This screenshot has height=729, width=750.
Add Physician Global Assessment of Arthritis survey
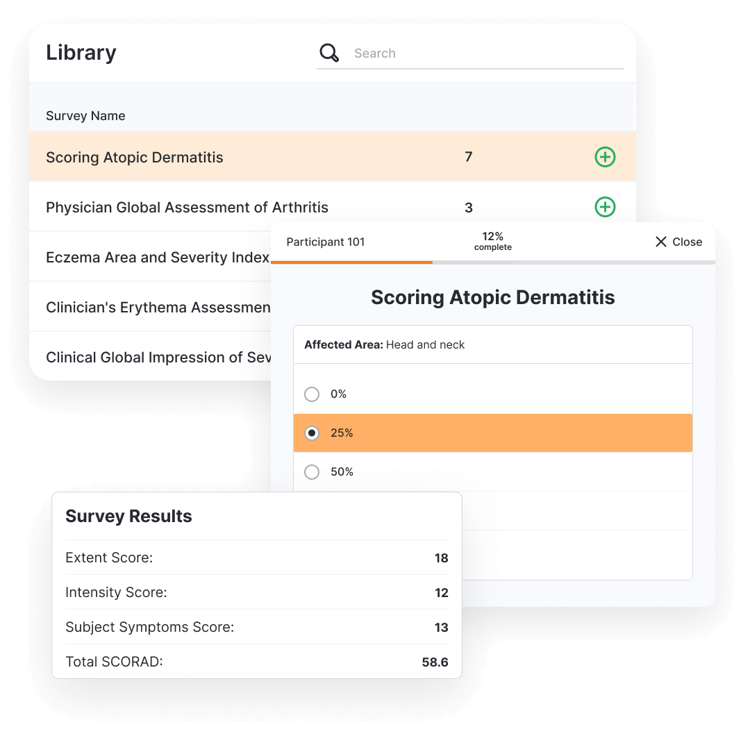tap(605, 207)
